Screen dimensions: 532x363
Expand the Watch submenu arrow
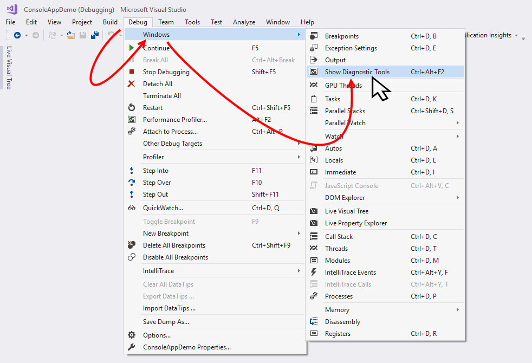coord(458,136)
